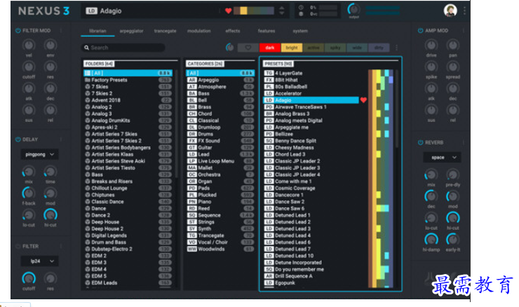
Task: Select the Factory Presets folder
Action: pos(128,80)
